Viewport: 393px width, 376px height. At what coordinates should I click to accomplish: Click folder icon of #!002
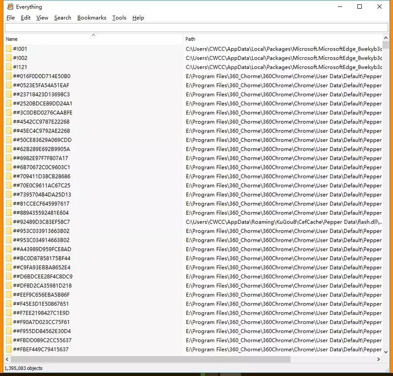click(9, 58)
